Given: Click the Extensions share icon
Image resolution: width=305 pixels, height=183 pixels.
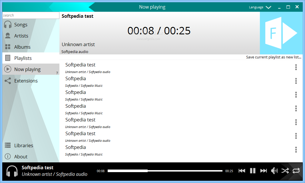Looking at the screenshot, I should (x=8, y=81).
